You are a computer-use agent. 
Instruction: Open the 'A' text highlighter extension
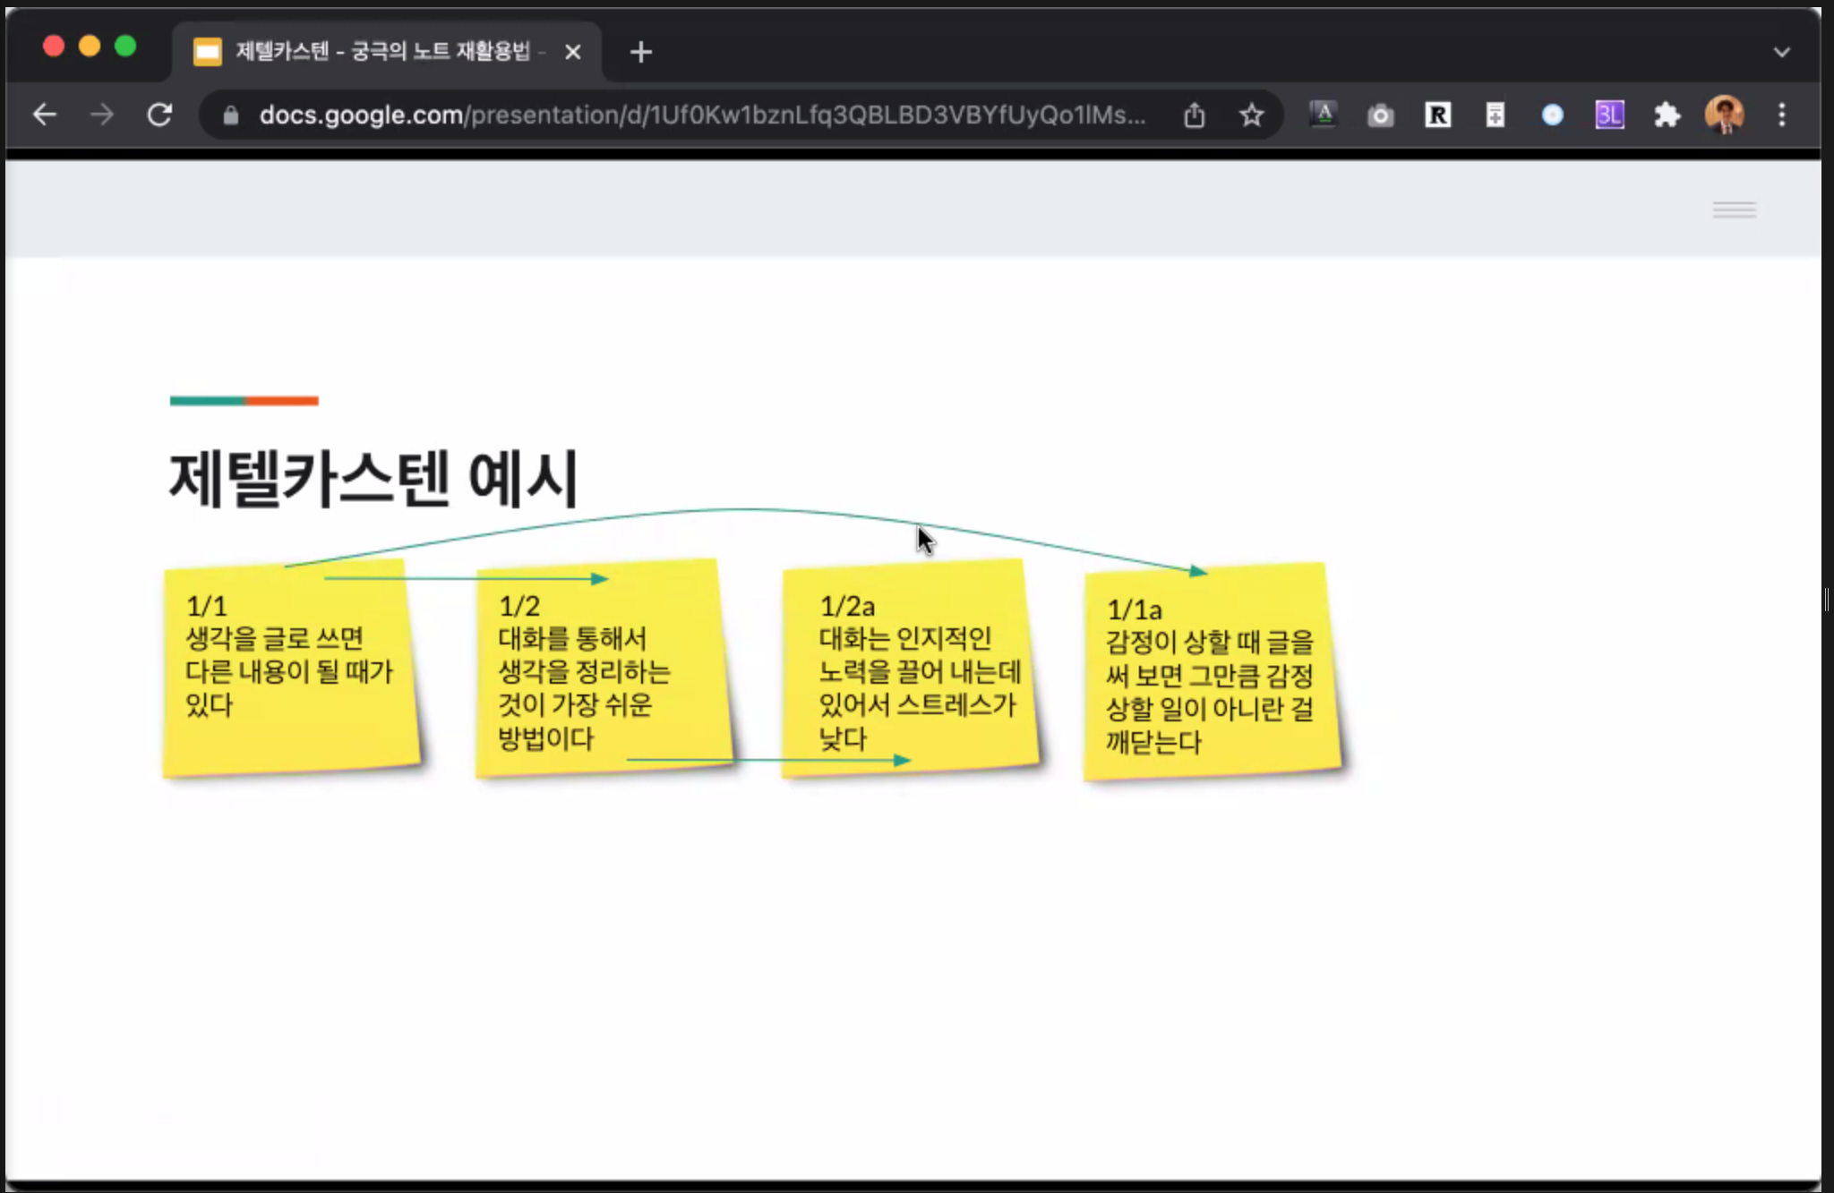point(1323,115)
